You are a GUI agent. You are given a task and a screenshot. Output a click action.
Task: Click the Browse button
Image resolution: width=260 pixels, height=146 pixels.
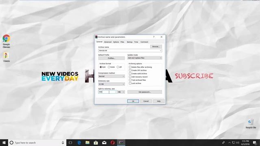click(156, 47)
